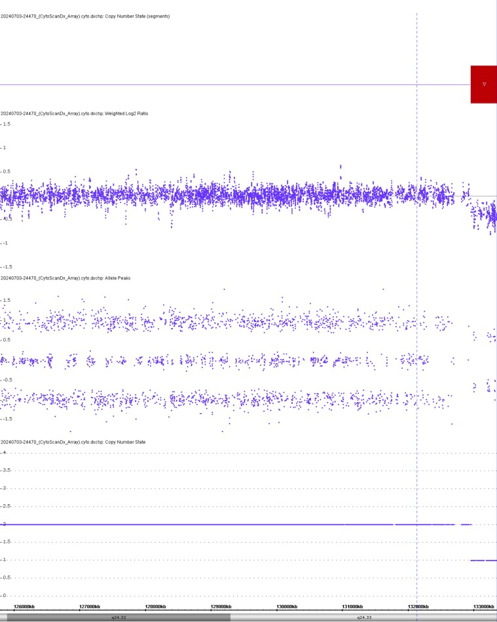497x622 pixels.
Task: Click the 127000kb coordinate label
Action: click(90, 606)
